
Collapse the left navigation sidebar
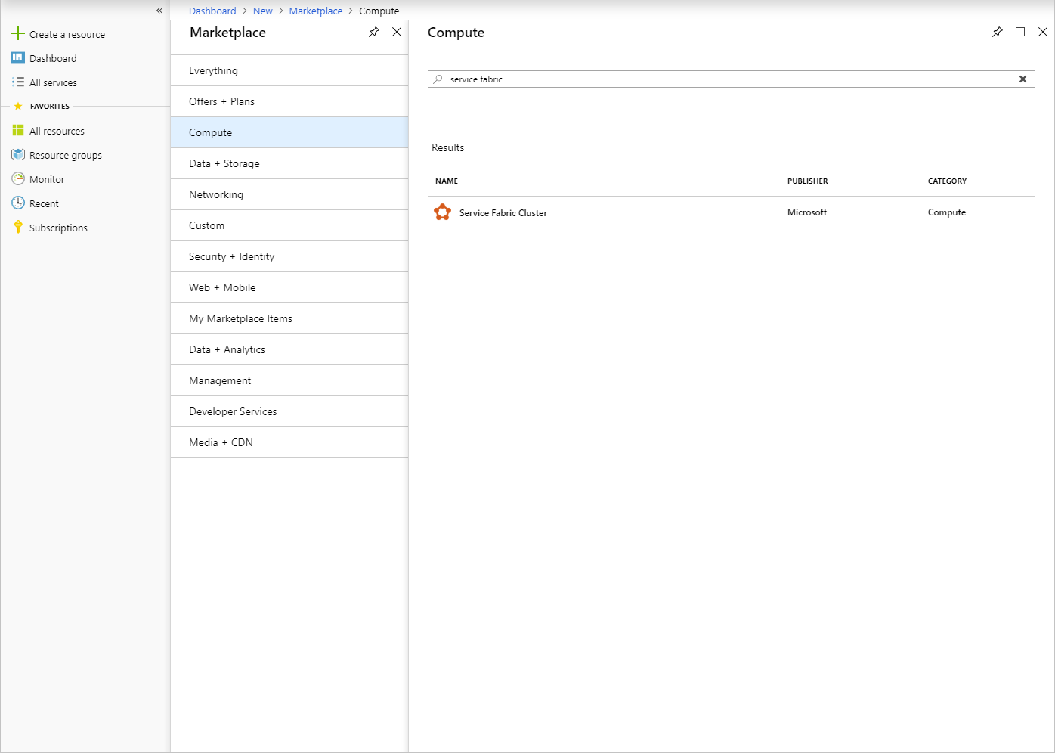[x=159, y=11]
